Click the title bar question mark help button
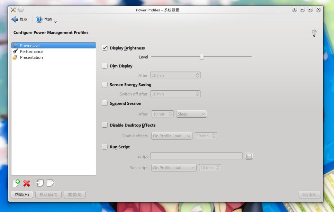The height and width of the screenshot is (212, 334). (294, 10)
